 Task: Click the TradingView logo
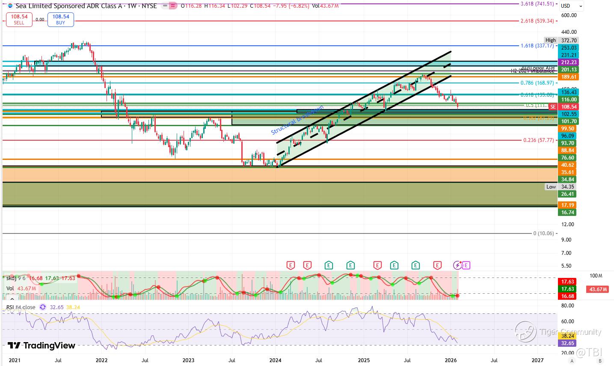pyautogui.click(x=42, y=345)
